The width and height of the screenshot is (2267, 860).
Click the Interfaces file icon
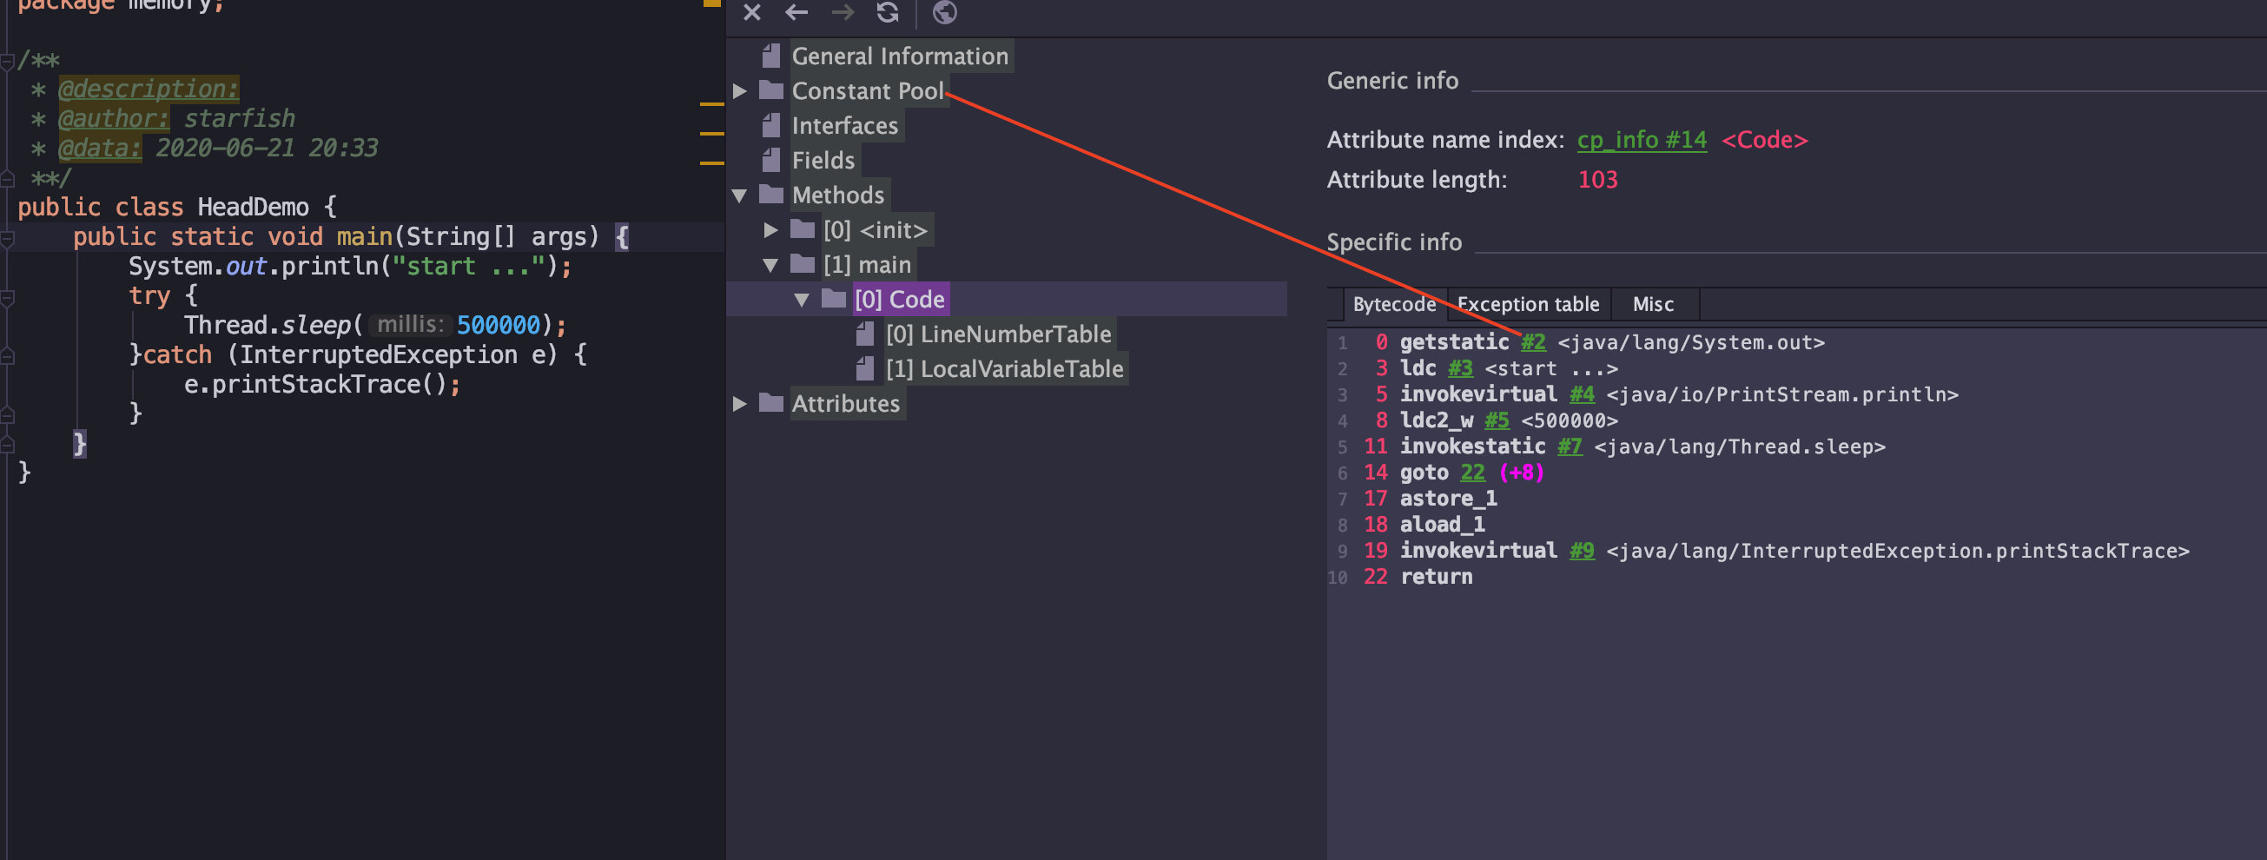pos(771,126)
